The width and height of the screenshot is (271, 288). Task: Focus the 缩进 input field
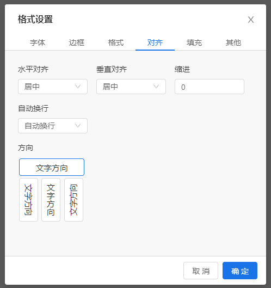pos(210,87)
